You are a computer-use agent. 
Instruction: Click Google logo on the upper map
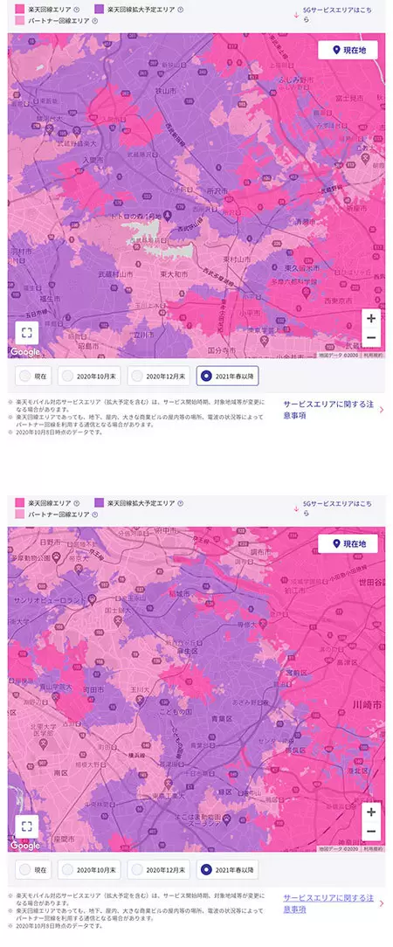coord(25,352)
